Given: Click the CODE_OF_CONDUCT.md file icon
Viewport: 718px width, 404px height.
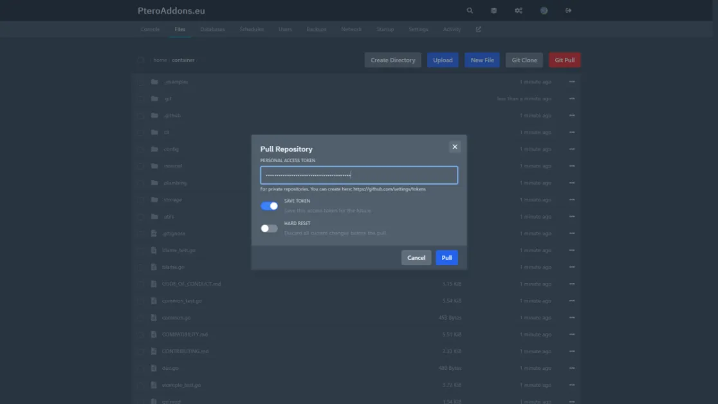Looking at the screenshot, I should (154, 284).
